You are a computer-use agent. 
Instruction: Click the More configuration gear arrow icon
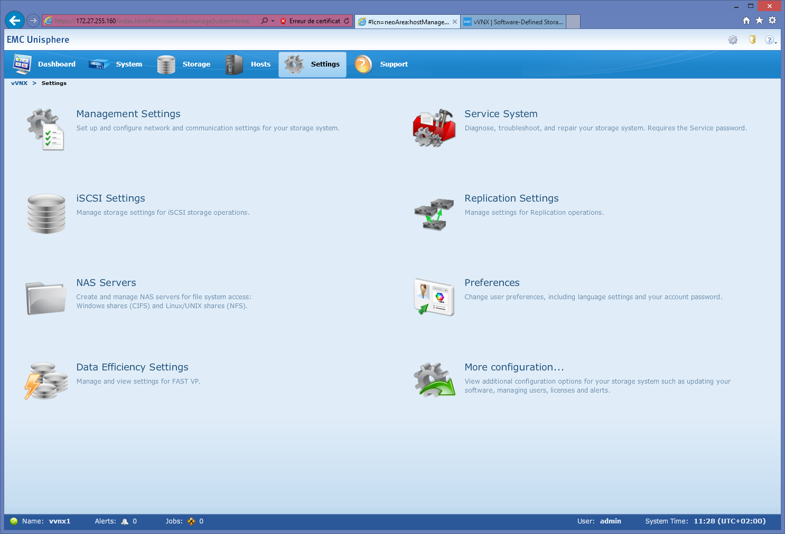point(434,380)
